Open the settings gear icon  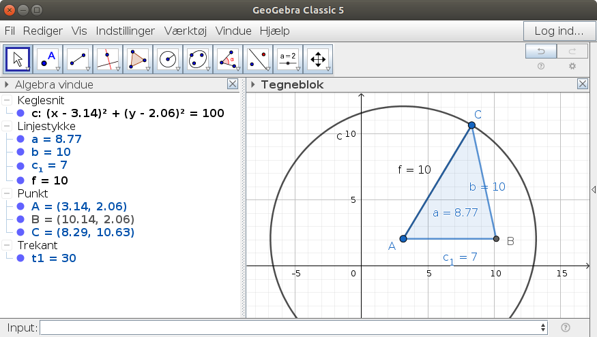pos(572,66)
